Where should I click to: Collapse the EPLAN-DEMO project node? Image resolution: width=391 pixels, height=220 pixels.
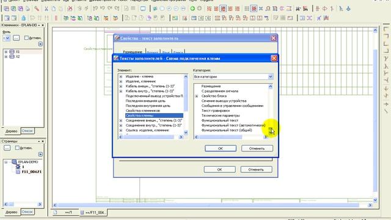point(5,162)
